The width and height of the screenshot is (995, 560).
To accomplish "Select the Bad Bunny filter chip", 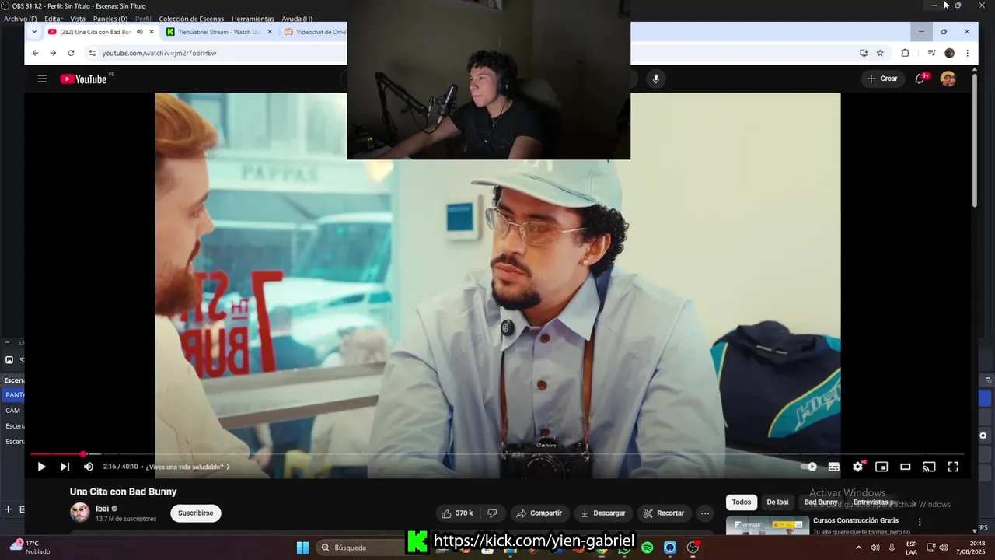I will point(821,502).
